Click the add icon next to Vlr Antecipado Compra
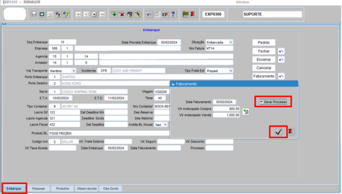 [245, 111]
